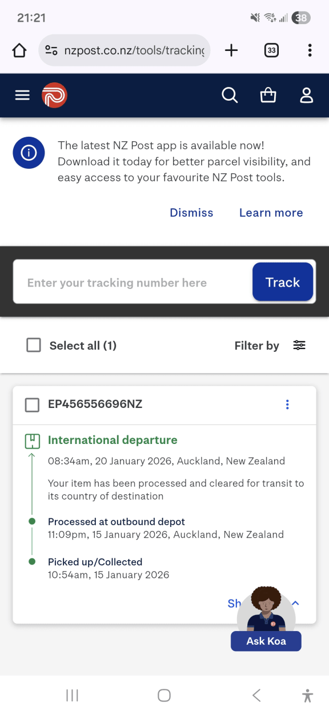Open the shopping bag
The image size is (329, 714).
[x=268, y=95]
